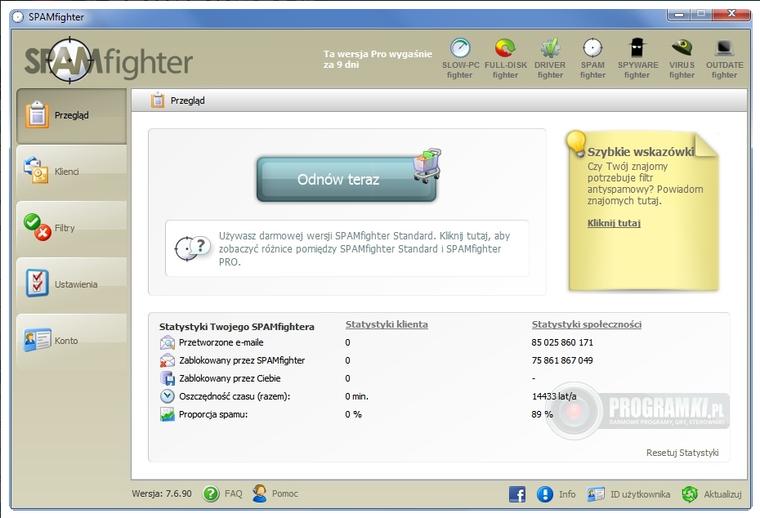Click the light bulb tips icon

[576, 144]
